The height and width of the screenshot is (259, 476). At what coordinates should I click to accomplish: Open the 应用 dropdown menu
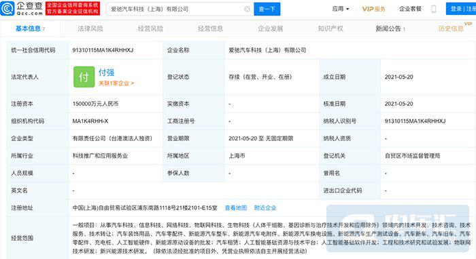coord(341,9)
